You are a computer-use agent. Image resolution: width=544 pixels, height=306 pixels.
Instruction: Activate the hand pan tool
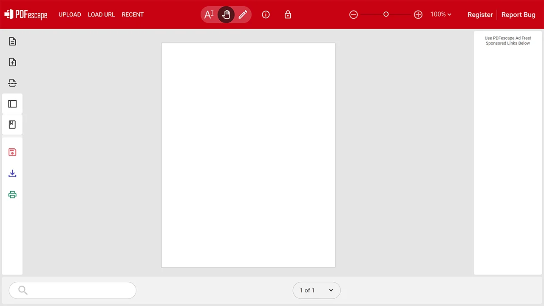click(x=226, y=14)
